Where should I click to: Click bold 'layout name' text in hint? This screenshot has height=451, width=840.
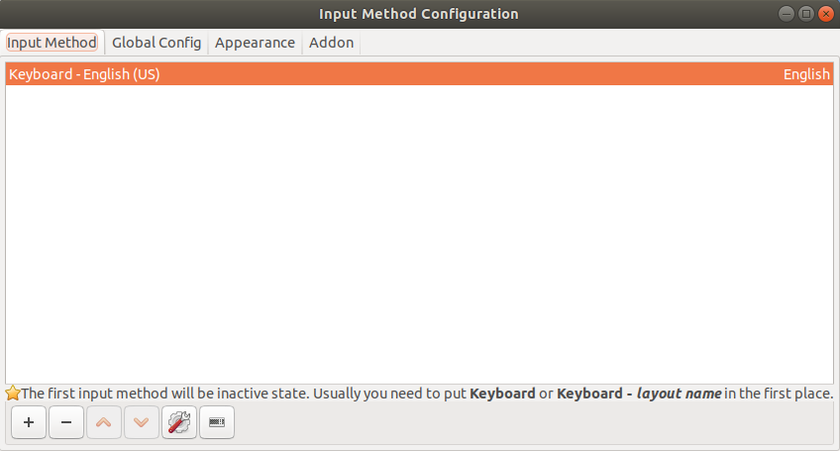[x=679, y=394]
